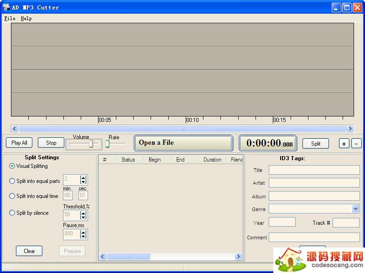
Task: Click the Volume slider handle
Action: click(91, 144)
